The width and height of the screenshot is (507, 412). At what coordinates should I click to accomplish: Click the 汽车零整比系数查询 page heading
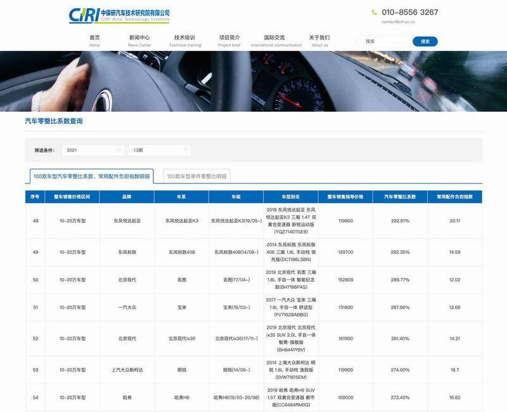54,121
